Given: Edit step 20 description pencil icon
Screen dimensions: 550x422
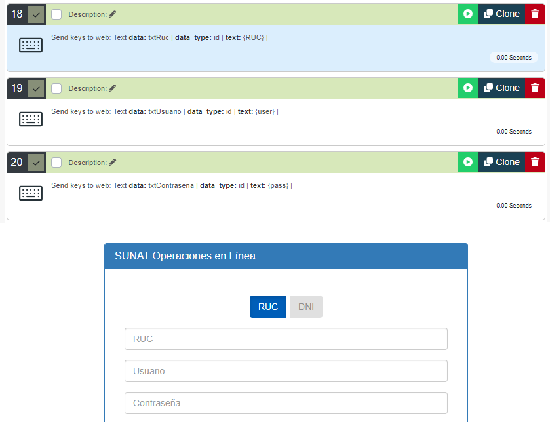Looking at the screenshot, I should click(113, 163).
